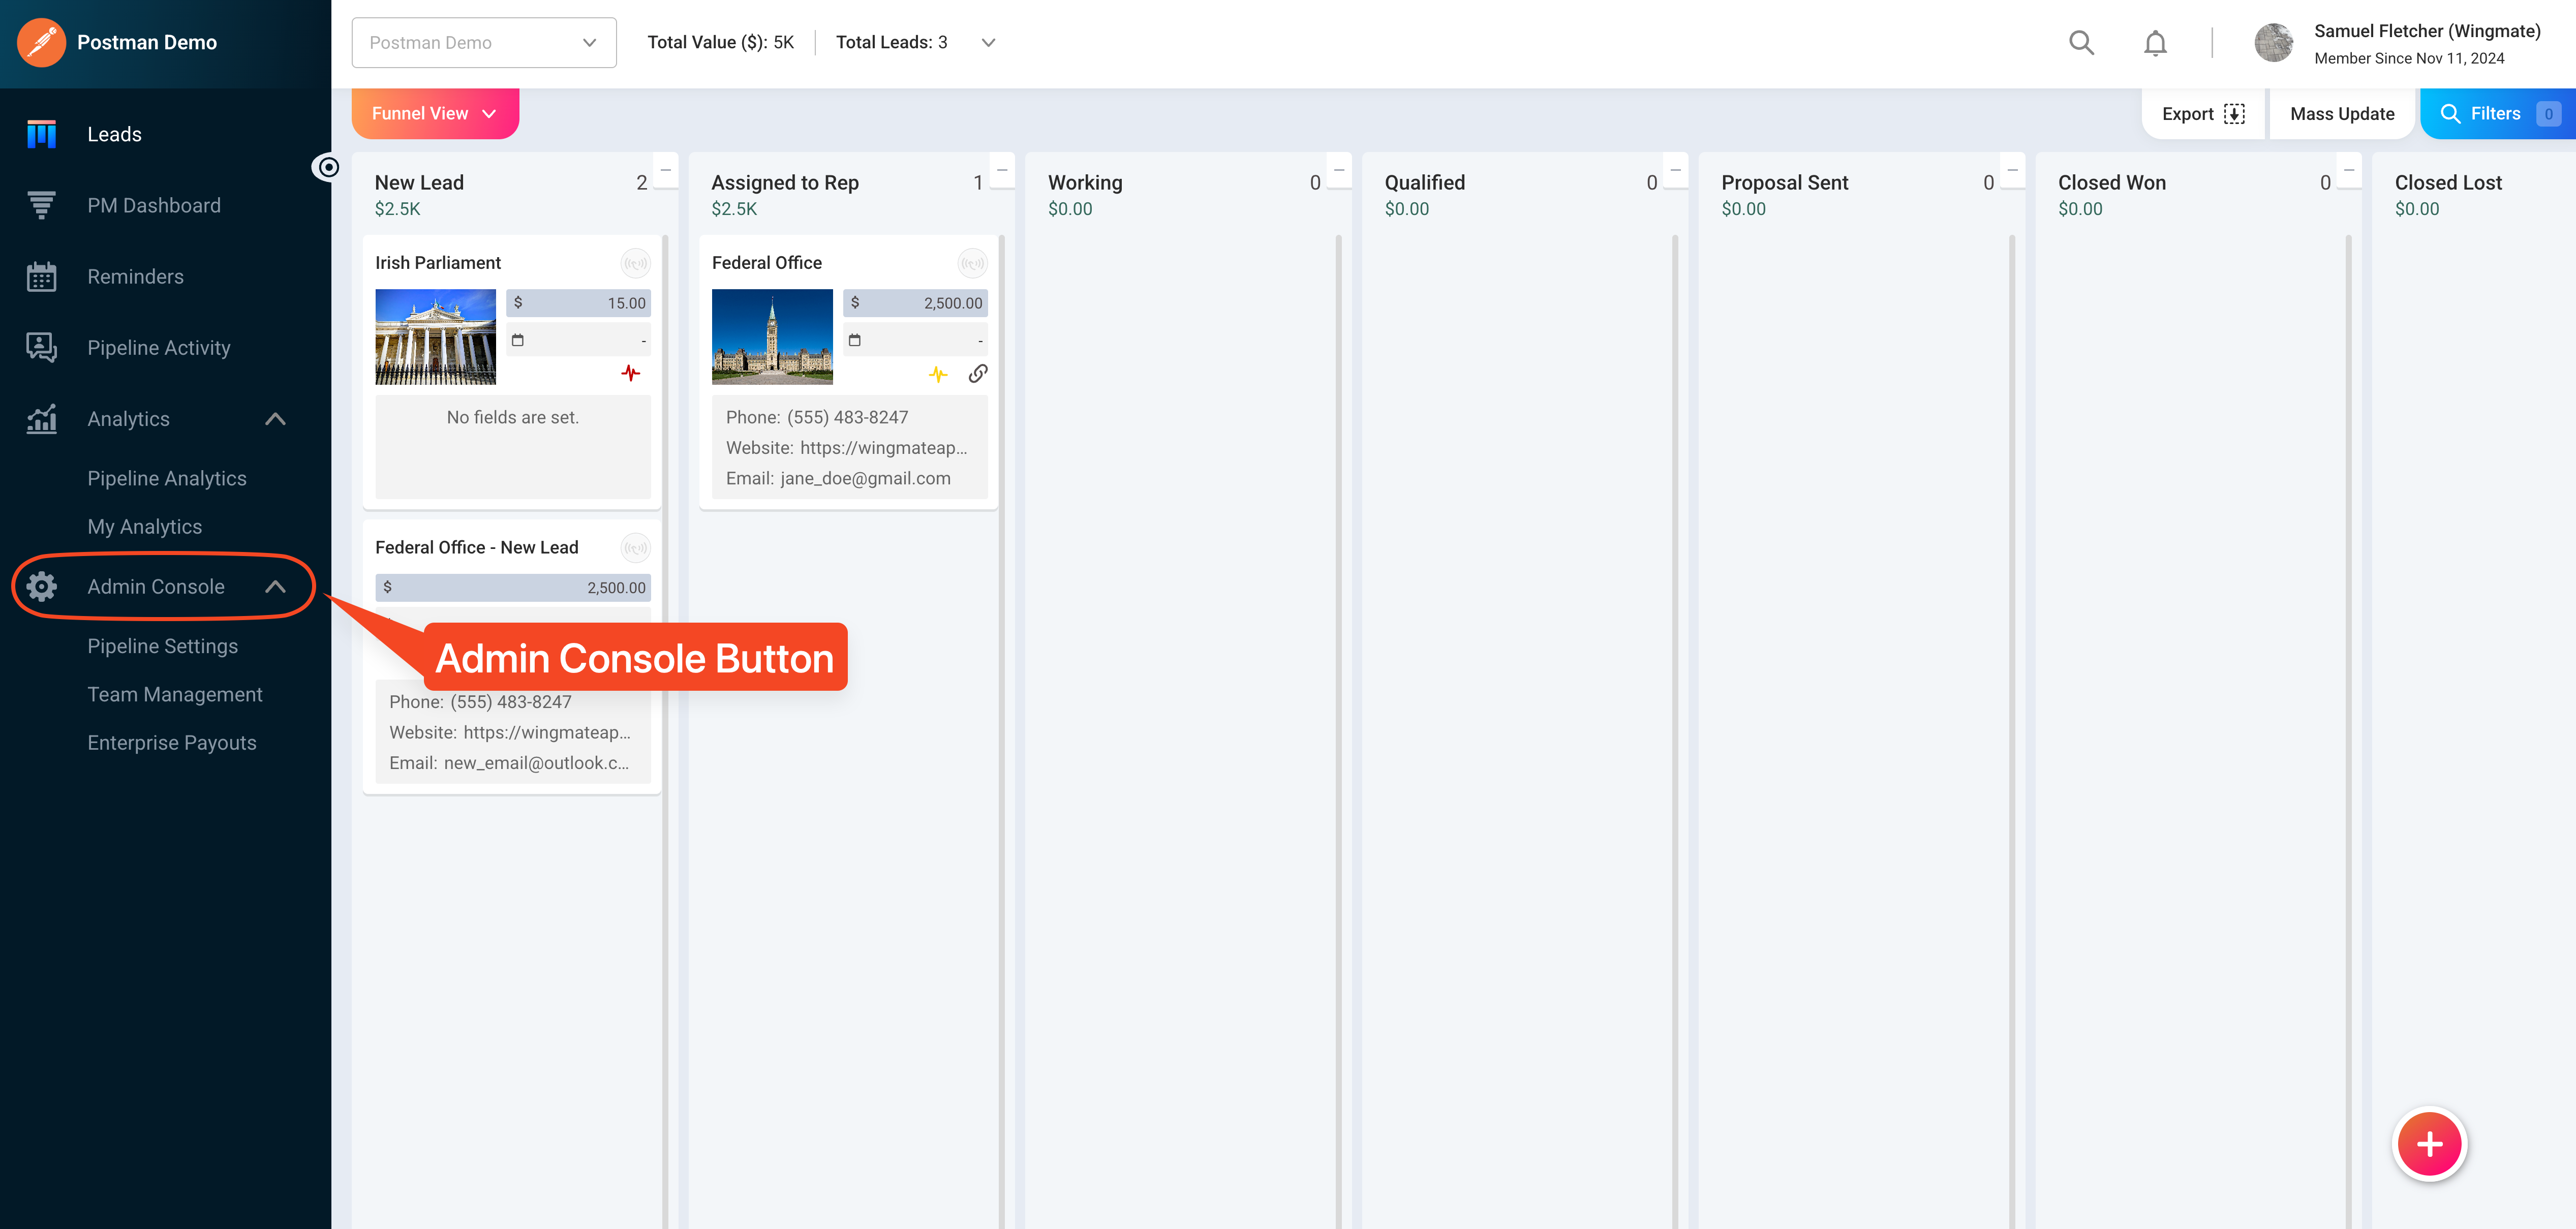The height and width of the screenshot is (1229, 2576).
Task: Click the PM Dashboard funnel icon
Action: [x=41, y=205]
